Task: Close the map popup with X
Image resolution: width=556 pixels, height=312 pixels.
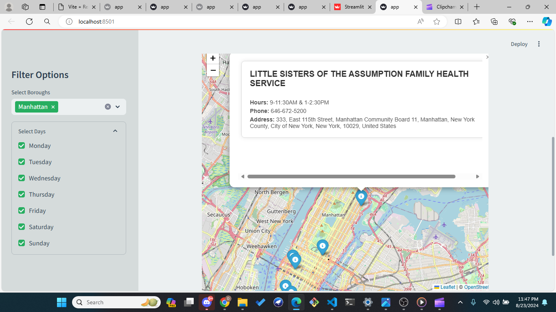Action: click(x=487, y=57)
